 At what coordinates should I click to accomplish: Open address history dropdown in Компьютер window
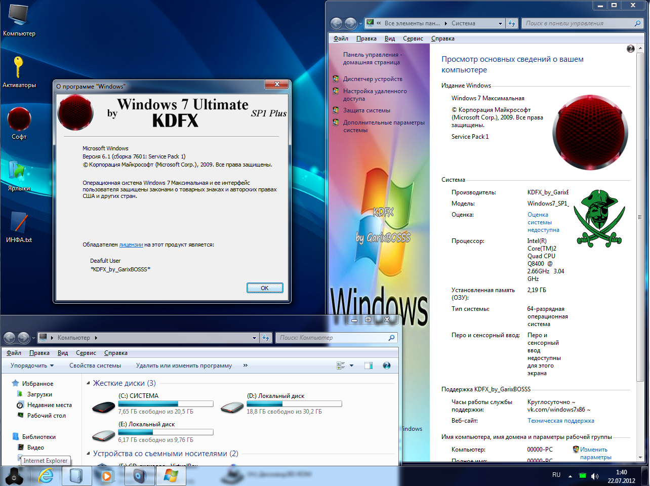[255, 338]
